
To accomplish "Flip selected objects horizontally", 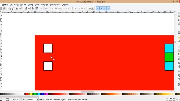I will (17, 8).
